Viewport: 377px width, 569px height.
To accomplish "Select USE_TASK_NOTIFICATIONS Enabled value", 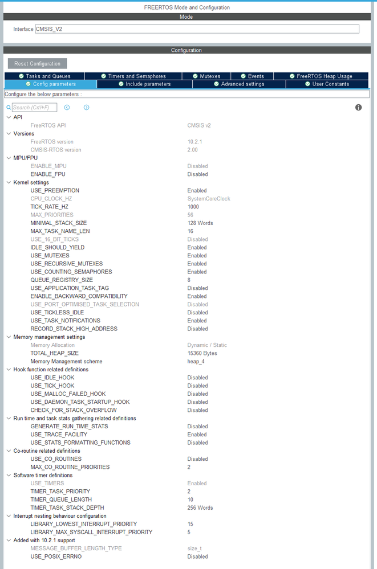I will click(x=197, y=321).
